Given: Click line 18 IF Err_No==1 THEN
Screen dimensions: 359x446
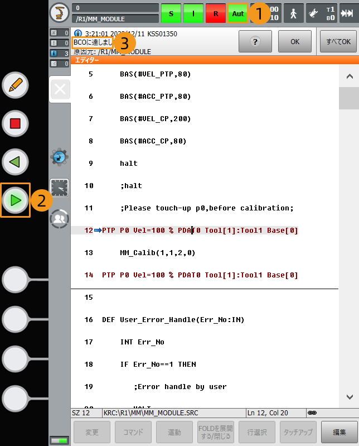Looking at the screenshot, I should [158, 365].
